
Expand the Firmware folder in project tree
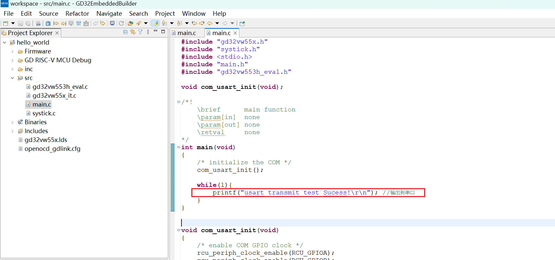(x=12, y=51)
